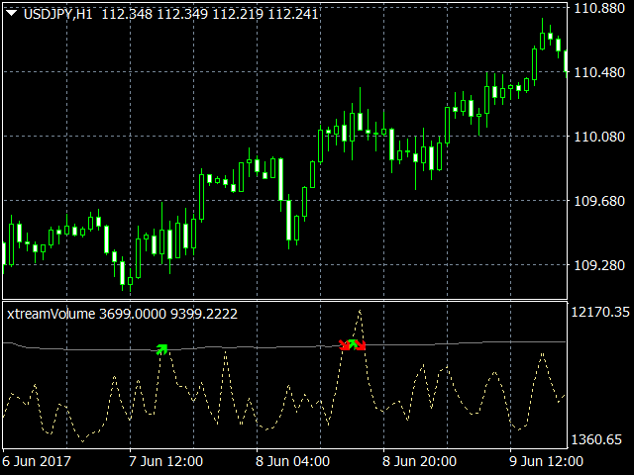Screen dimensions: 634x475
Task: Click the 109.680 price axis label
Action: pos(599,201)
